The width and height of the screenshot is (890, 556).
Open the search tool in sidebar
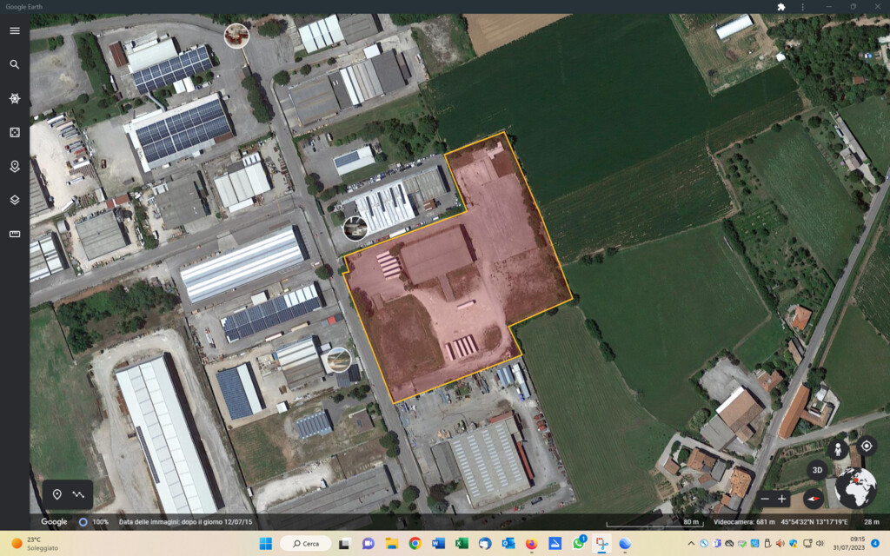15,64
